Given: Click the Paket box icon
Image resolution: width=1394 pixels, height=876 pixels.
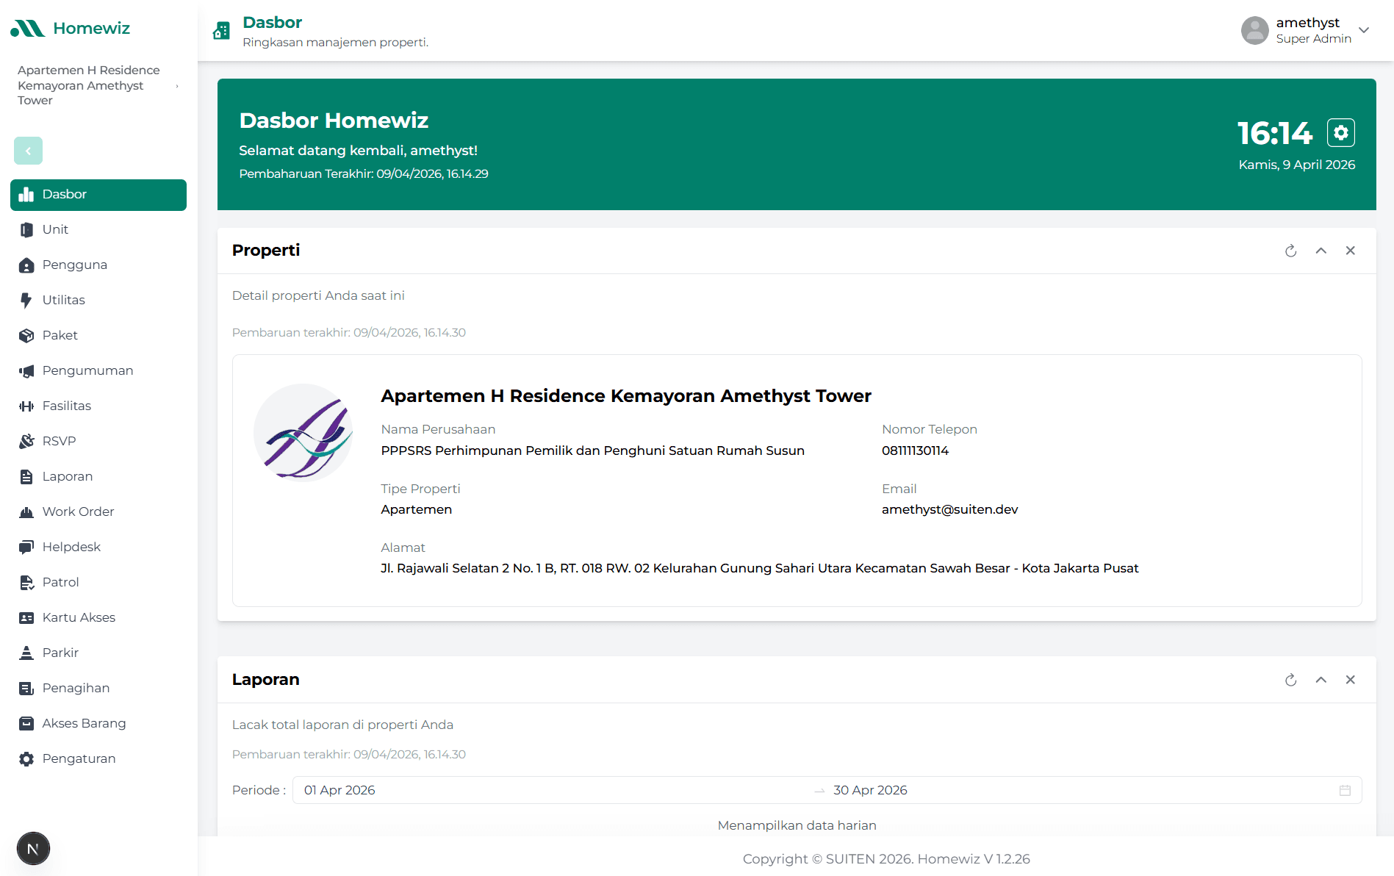Looking at the screenshot, I should coord(26,335).
